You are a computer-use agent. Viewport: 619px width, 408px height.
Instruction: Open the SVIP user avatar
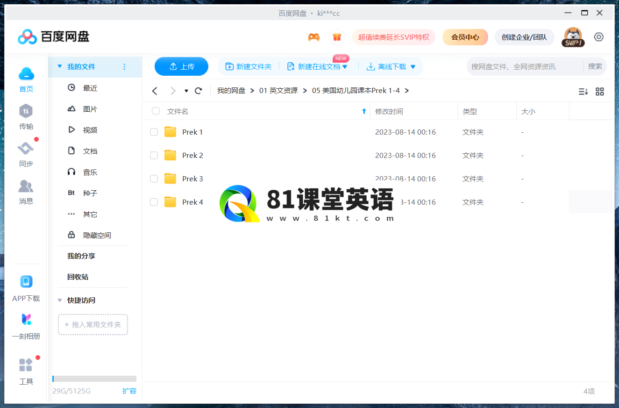[573, 37]
